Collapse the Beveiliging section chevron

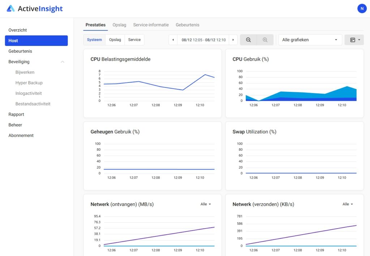(63, 62)
